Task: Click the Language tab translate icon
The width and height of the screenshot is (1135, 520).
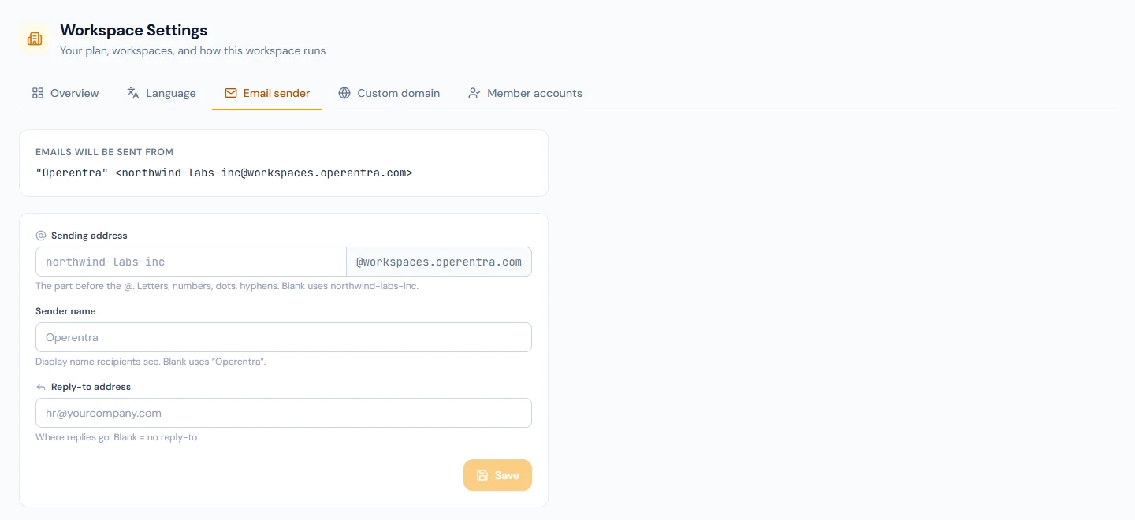Action: tap(133, 93)
